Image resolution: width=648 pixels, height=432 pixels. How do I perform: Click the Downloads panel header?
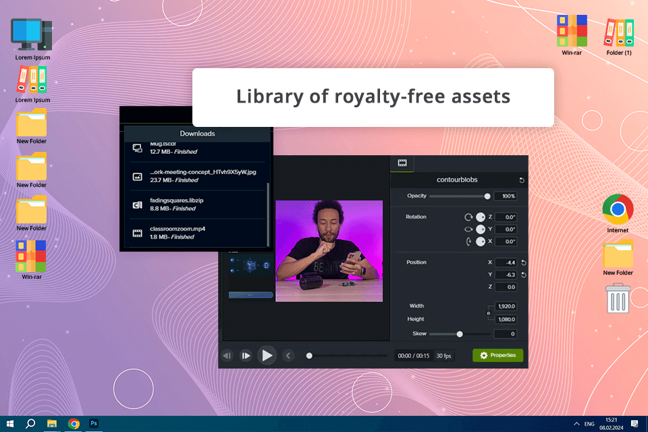click(x=197, y=134)
